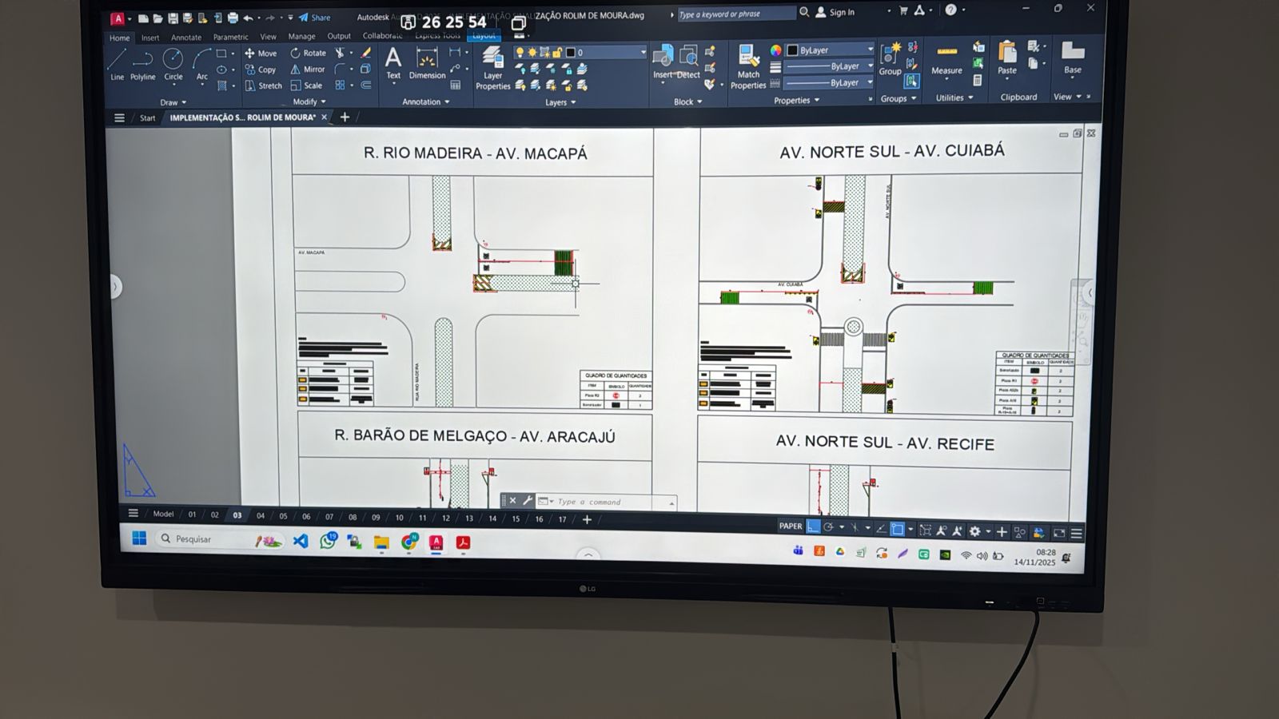Select the Mirror tool
This screenshot has height=719, width=1279.
[x=307, y=70]
